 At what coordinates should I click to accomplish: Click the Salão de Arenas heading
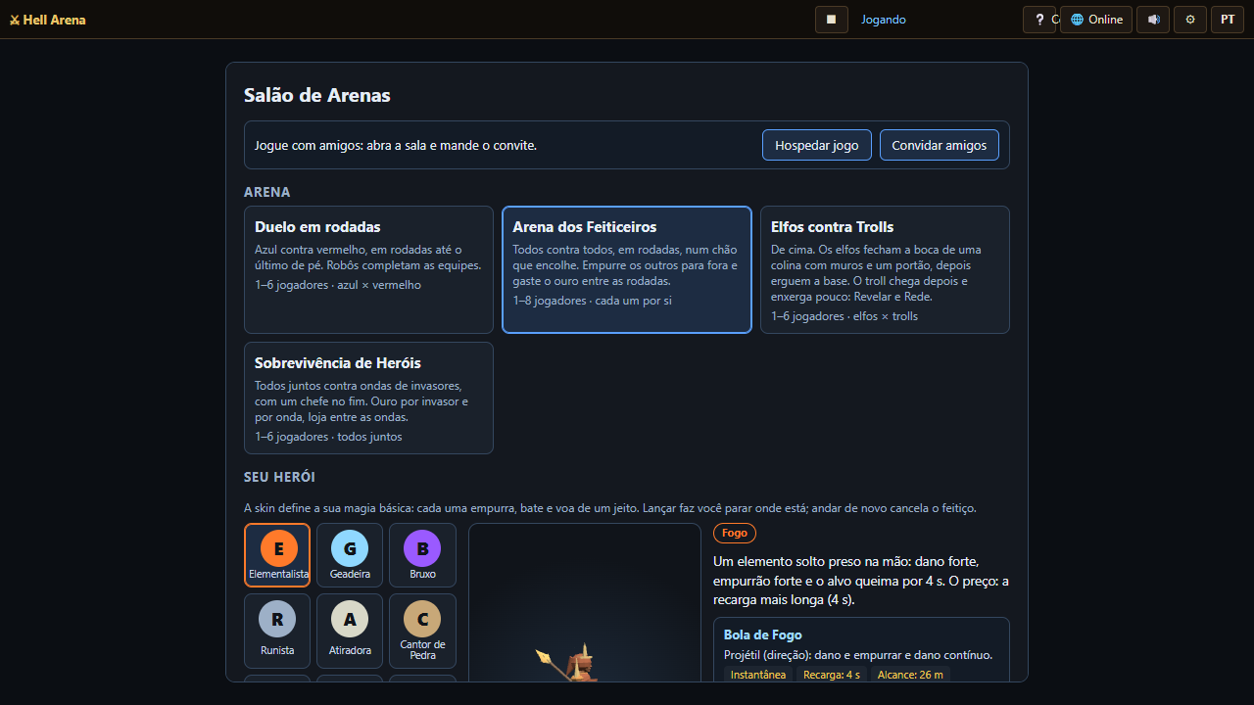click(x=317, y=95)
